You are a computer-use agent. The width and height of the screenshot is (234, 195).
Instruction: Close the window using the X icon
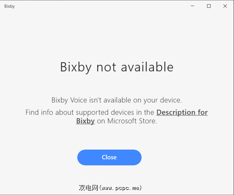click(225, 6)
